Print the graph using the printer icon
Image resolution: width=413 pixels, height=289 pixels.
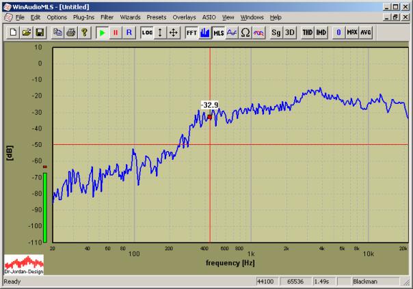tap(71, 32)
